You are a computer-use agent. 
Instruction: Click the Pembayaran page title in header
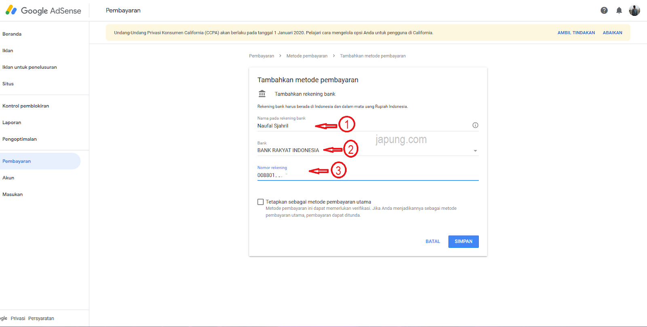point(123,11)
